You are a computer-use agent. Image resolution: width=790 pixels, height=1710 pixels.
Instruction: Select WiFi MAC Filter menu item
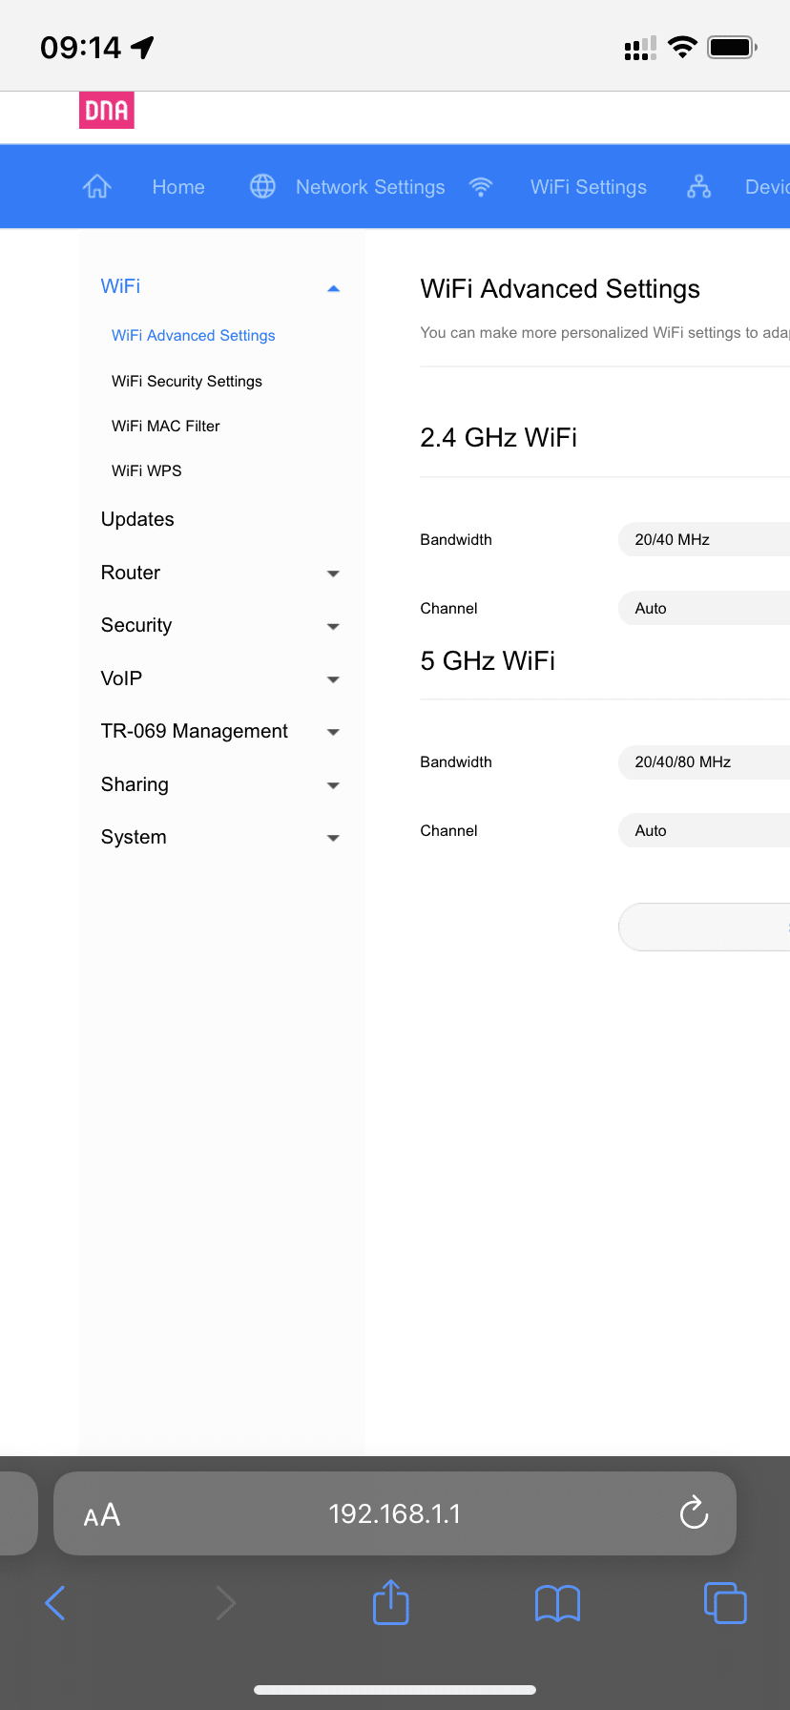click(166, 427)
